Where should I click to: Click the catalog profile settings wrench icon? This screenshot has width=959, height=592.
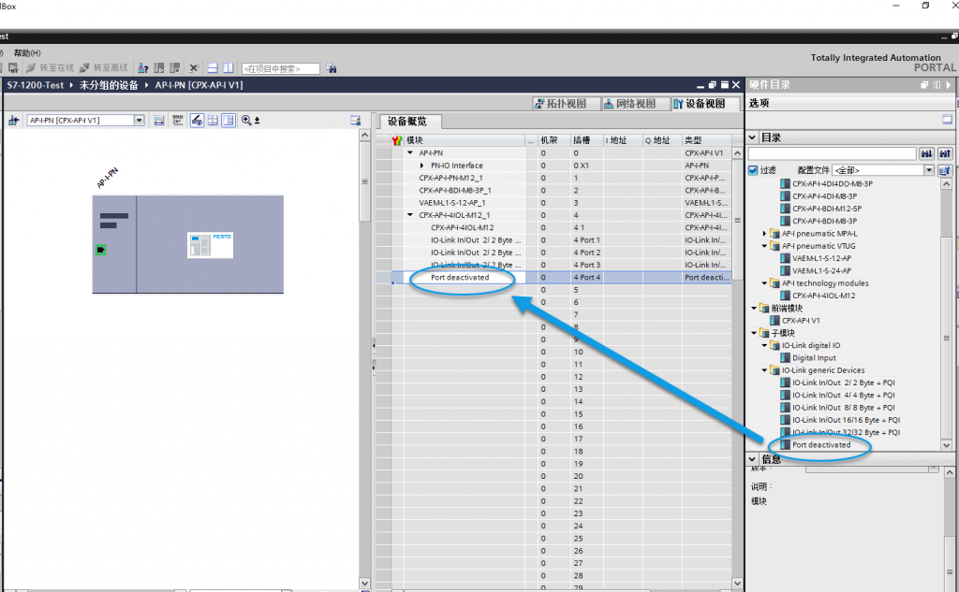(945, 170)
